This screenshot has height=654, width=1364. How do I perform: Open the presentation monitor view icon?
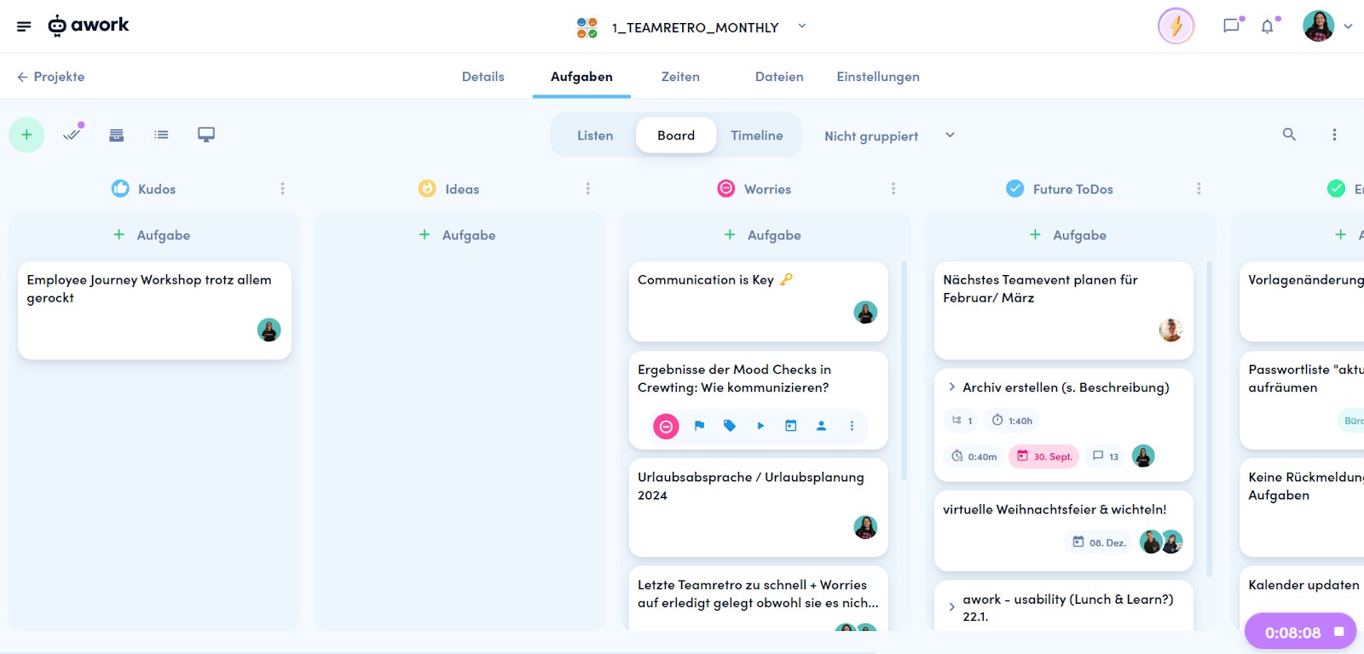(206, 135)
